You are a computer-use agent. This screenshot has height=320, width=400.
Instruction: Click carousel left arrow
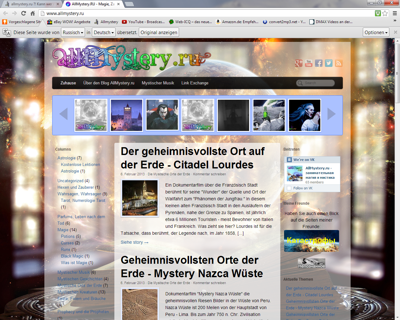[63, 114]
